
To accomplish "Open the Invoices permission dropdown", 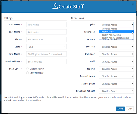I will tap(116, 47).
